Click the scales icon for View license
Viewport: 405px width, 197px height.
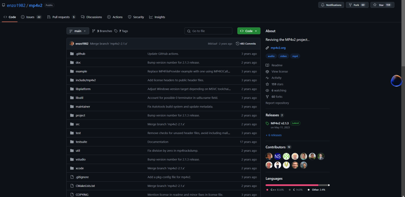click(267, 72)
